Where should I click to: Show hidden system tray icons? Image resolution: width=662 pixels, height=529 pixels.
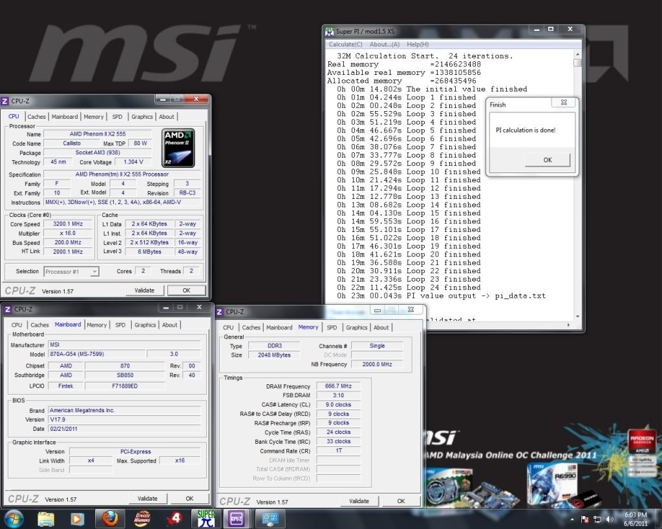point(573,519)
